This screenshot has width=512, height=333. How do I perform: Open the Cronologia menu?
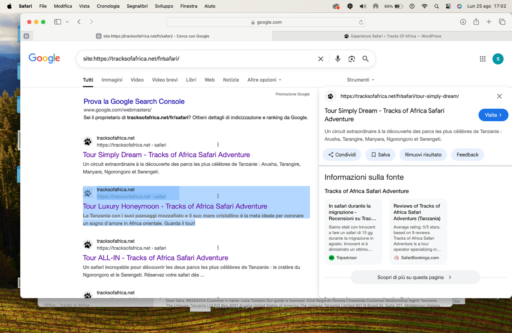click(x=108, y=6)
